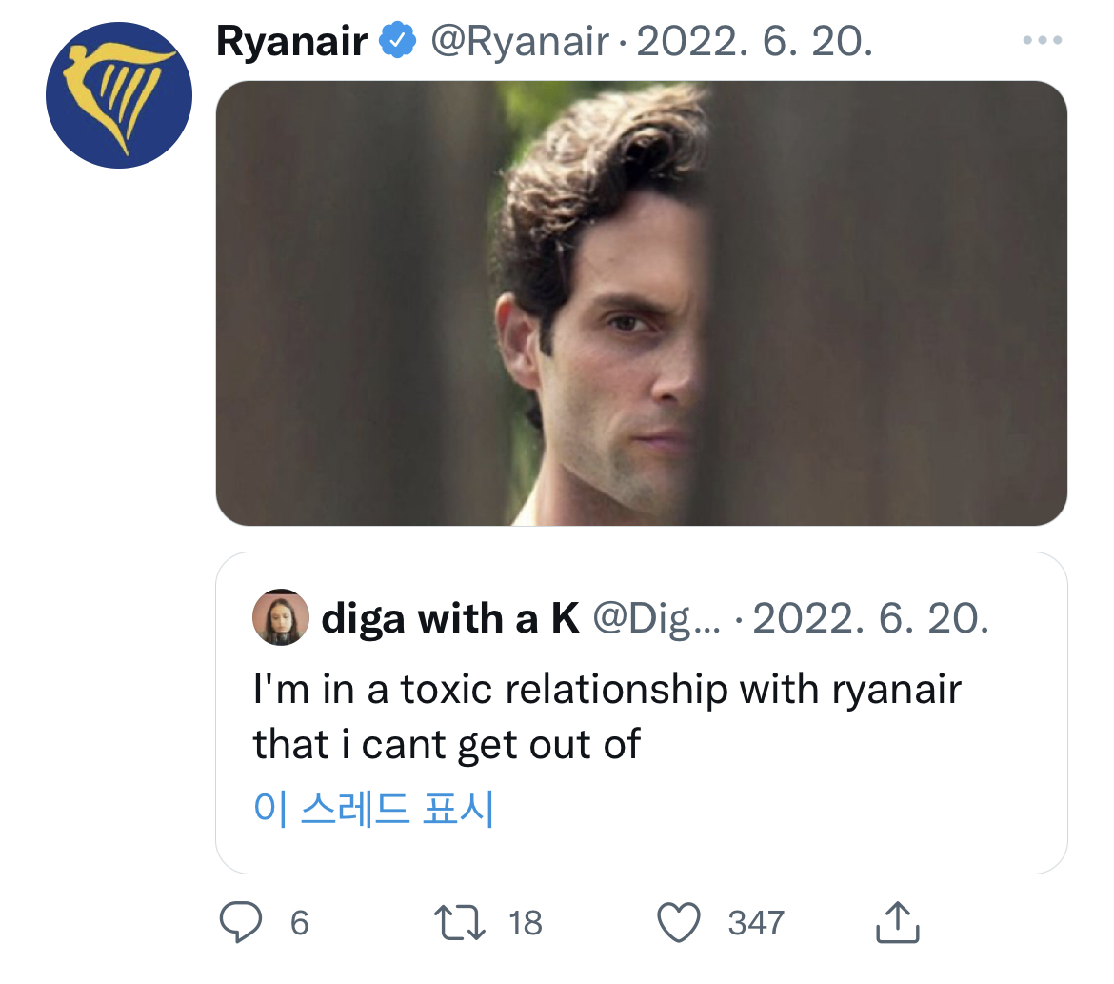The image size is (1114, 984).
Task: Click the retweet count 18
Action: tap(525, 923)
